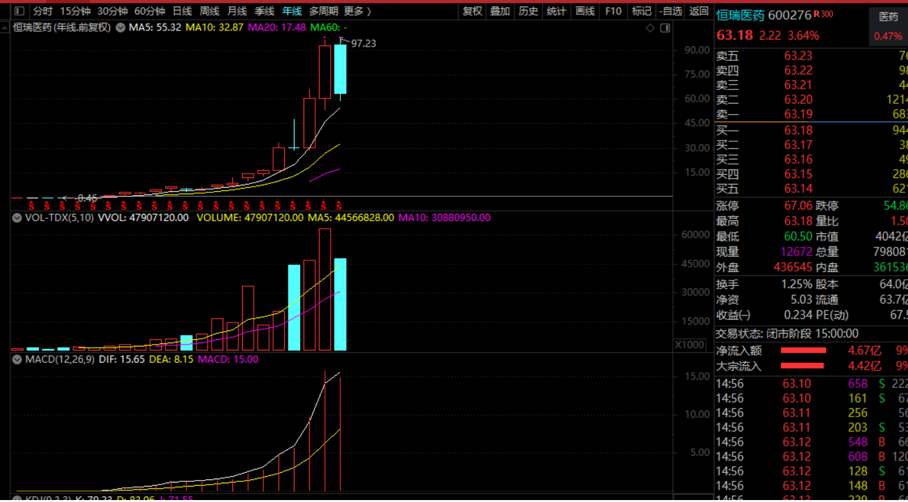The image size is (908, 502).
Task: Click the 97.23 high price marker
Action: coord(364,43)
